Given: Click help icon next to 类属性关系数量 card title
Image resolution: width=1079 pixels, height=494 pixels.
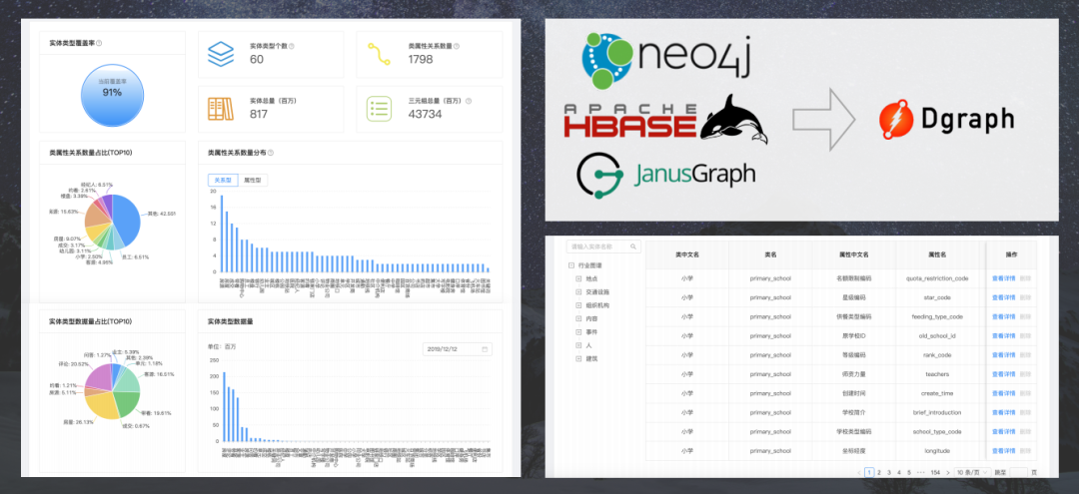Looking at the screenshot, I should click(457, 46).
